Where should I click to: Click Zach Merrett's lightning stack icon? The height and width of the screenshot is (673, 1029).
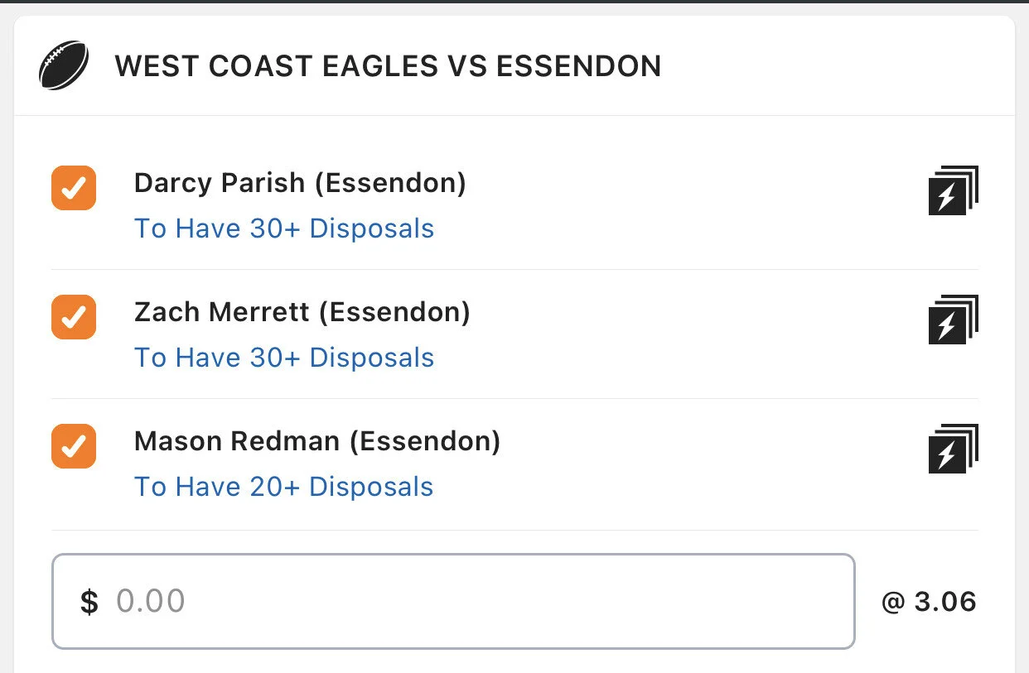coord(953,320)
